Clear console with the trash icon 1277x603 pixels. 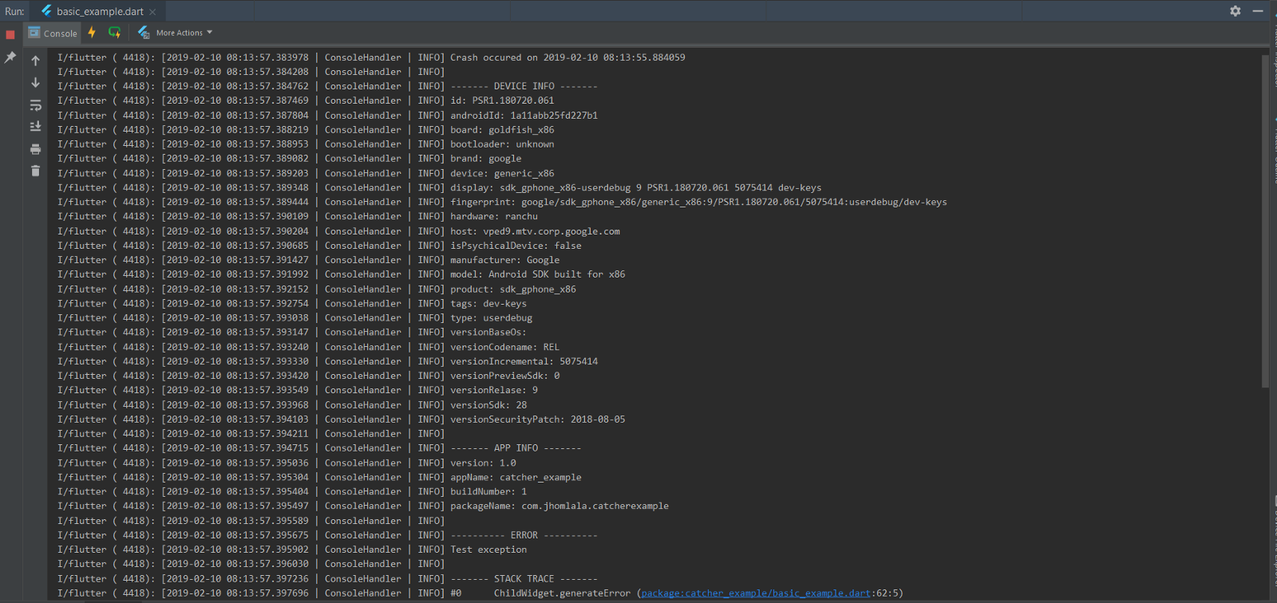pyautogui.click(x=35, y=171)
